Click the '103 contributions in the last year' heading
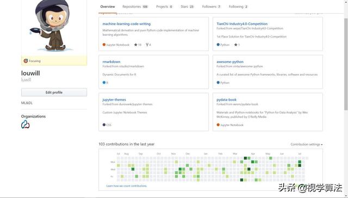Viewport: 348px width, 198px height. click(127, 144)
